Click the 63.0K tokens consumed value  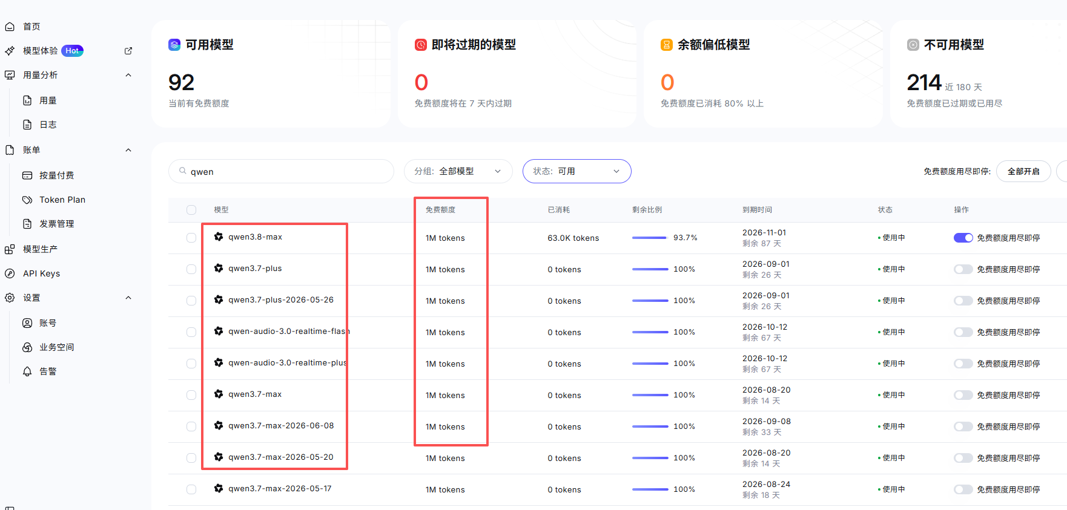point(573,238)
